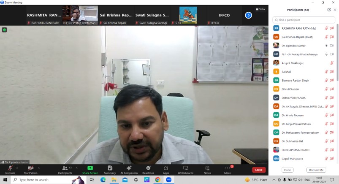Open the More menu in toolbar
Screen dimensions: 339x184
coord(228,169)
